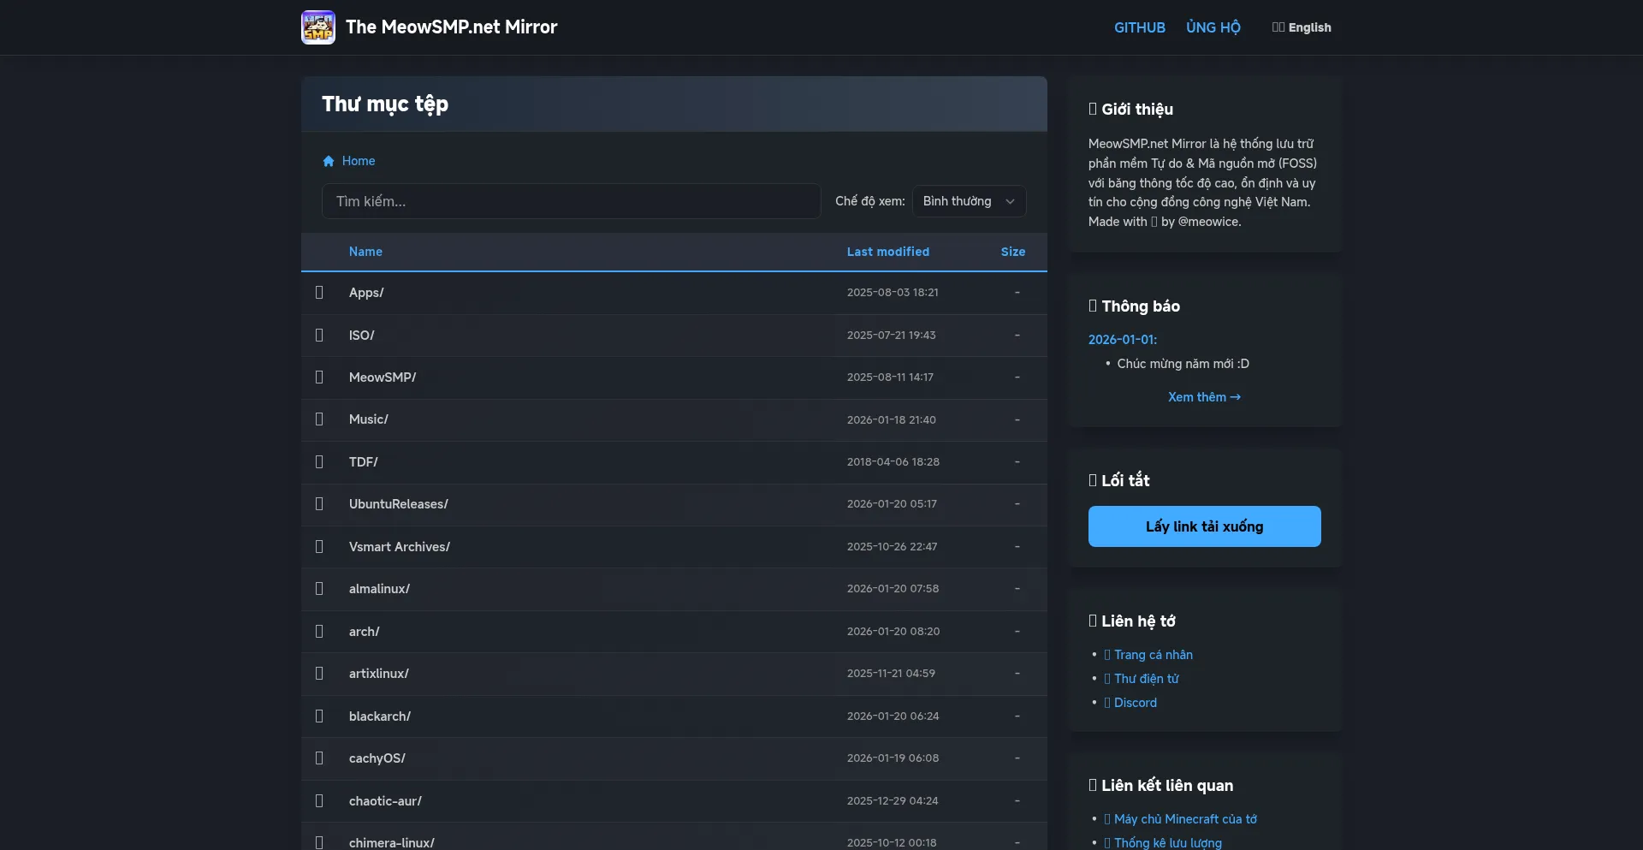Sort files by Name column header
1643x850 pixels.
tap(365, 252)
